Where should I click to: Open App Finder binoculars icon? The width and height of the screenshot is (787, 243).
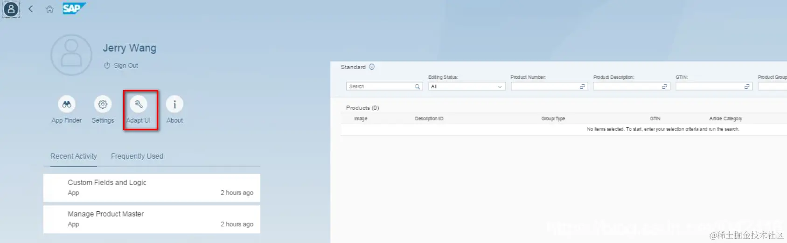click(67, 104)
